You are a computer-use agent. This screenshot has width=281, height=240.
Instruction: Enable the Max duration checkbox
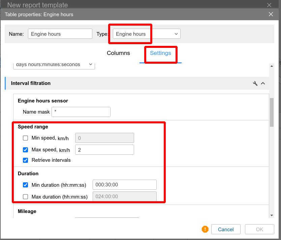[x=25, y=197]
